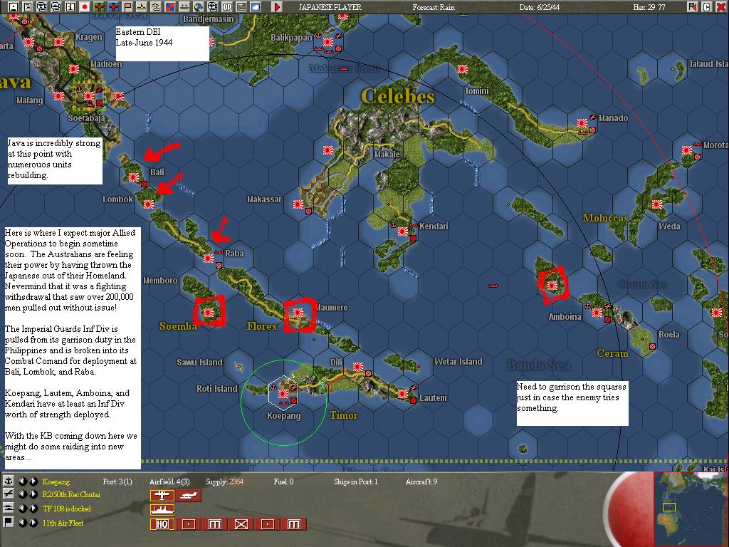This screenshot has height=547, width=729.
Task: Click the ship icon beside TF 108 row
Action: click(9, 509)
